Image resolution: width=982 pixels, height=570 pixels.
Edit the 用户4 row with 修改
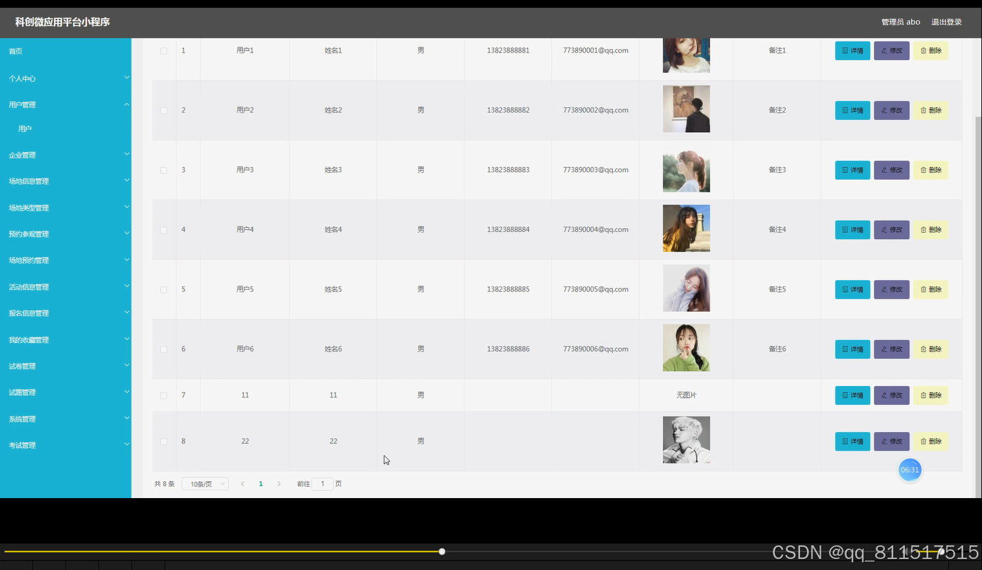tap(891, 229)
